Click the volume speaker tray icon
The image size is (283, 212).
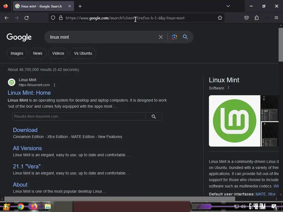[x=243, y=206]
